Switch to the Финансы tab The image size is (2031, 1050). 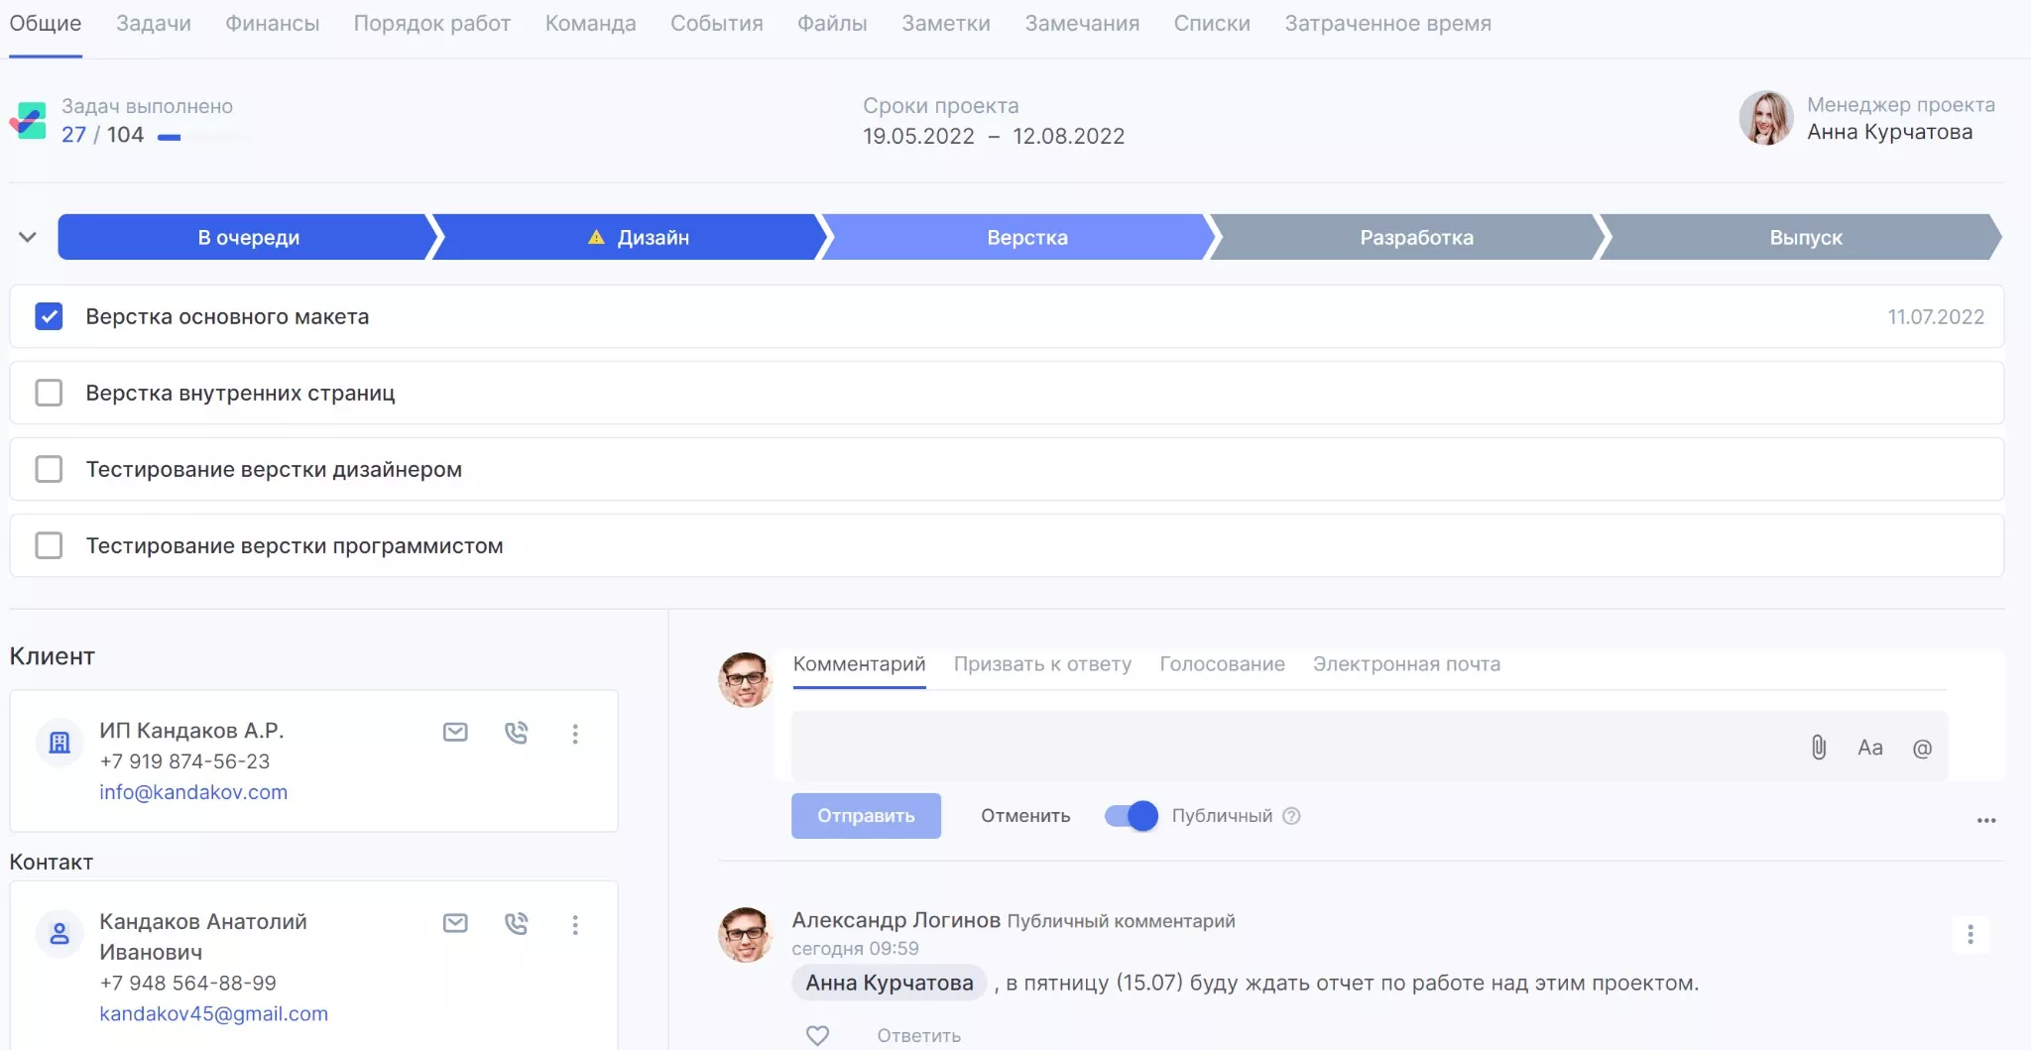pyautogui.click(x=272, y=24)
